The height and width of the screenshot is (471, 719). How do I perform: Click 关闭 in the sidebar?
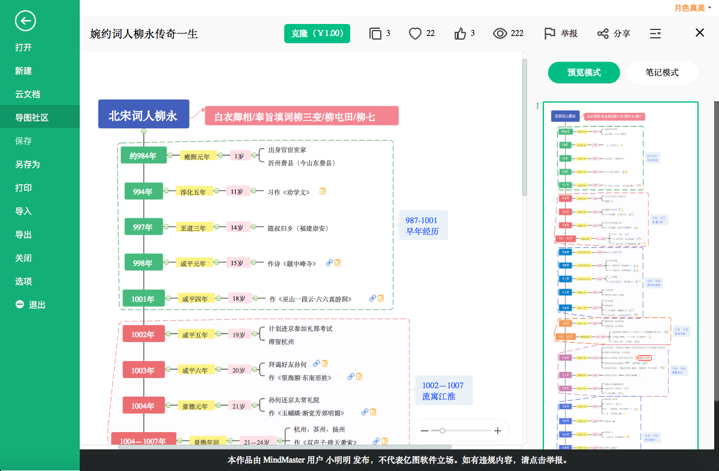pyautogui.click(x=23, y=258)
